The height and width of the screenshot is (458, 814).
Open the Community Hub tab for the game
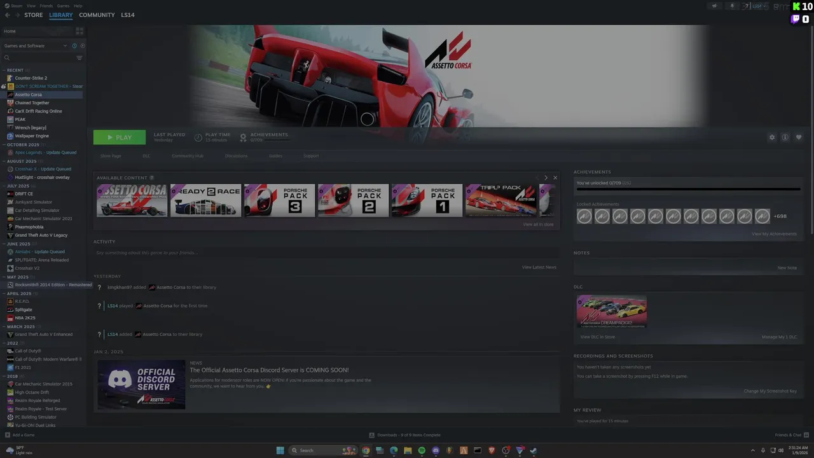point(187,156)
